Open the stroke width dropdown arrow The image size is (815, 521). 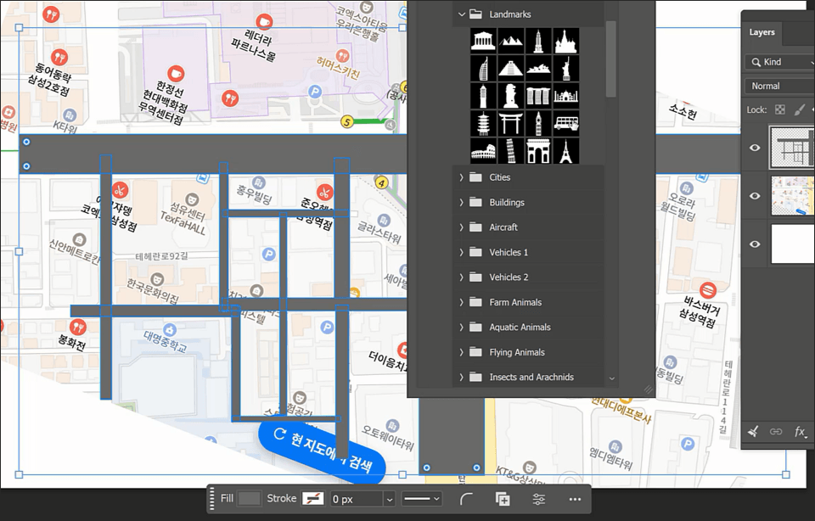[390, 500]
